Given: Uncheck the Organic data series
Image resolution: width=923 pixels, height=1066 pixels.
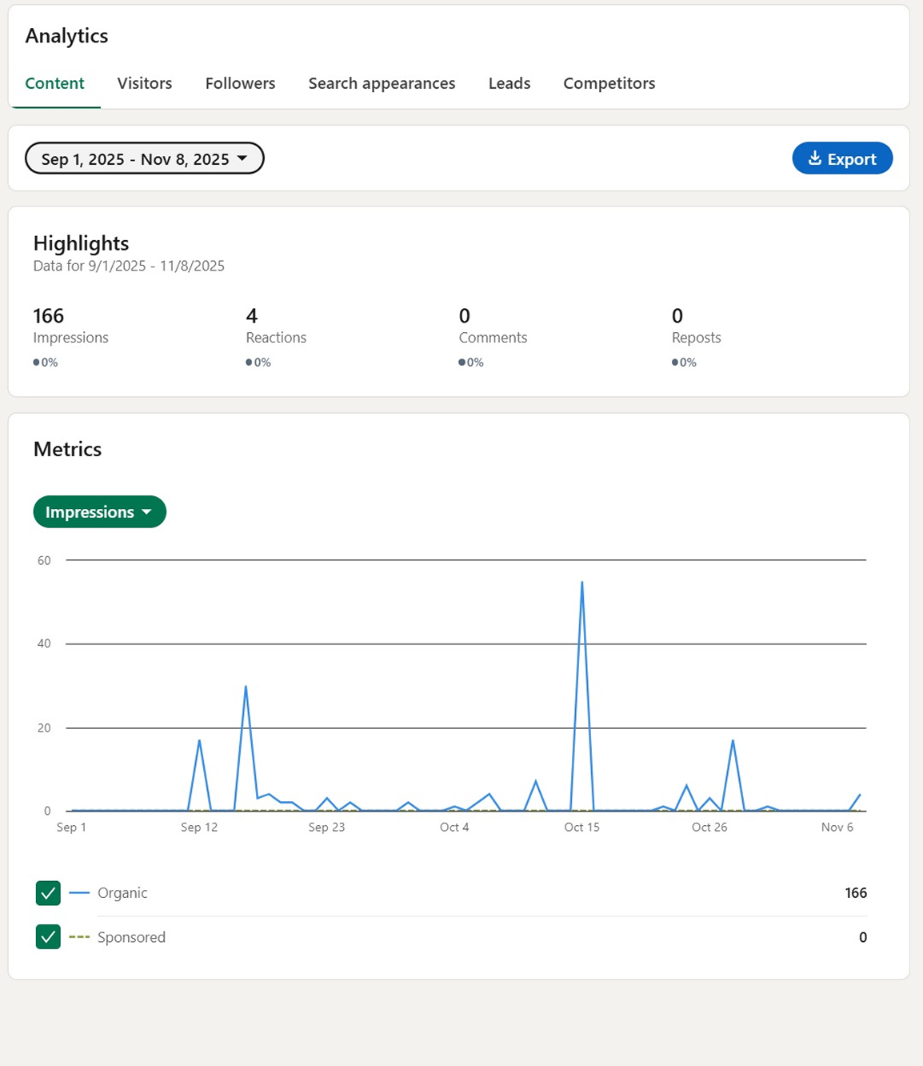Looking at the screenshot, I should click(48, 892).
